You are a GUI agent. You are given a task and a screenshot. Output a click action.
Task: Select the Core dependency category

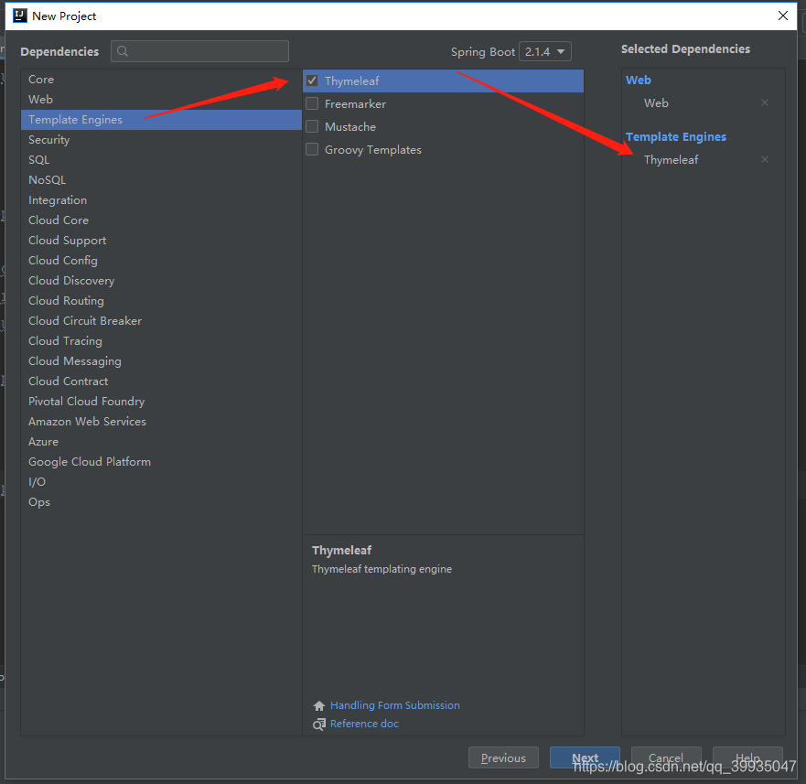point(161,80)
